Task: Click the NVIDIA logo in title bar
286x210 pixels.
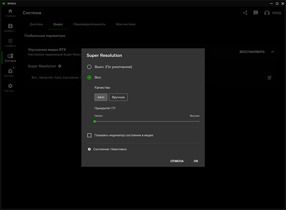Action: (x=4, y=4)
